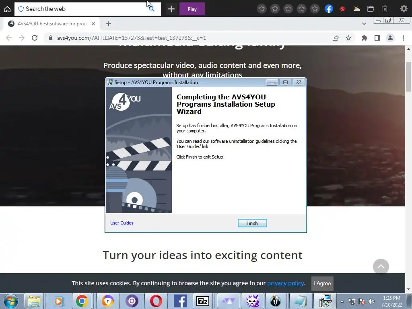Open the weather sun-cloud icon
Viewport: 412px width, 309px height.
tap(356, 9)
